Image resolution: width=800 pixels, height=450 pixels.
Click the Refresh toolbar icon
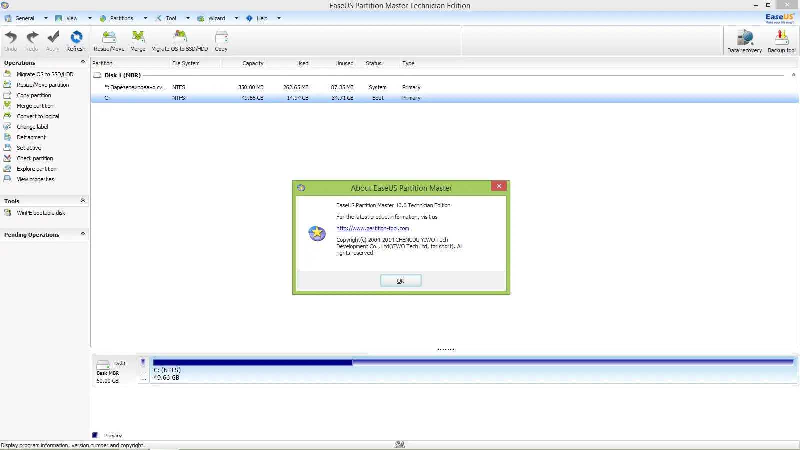(x=76, y=41)
